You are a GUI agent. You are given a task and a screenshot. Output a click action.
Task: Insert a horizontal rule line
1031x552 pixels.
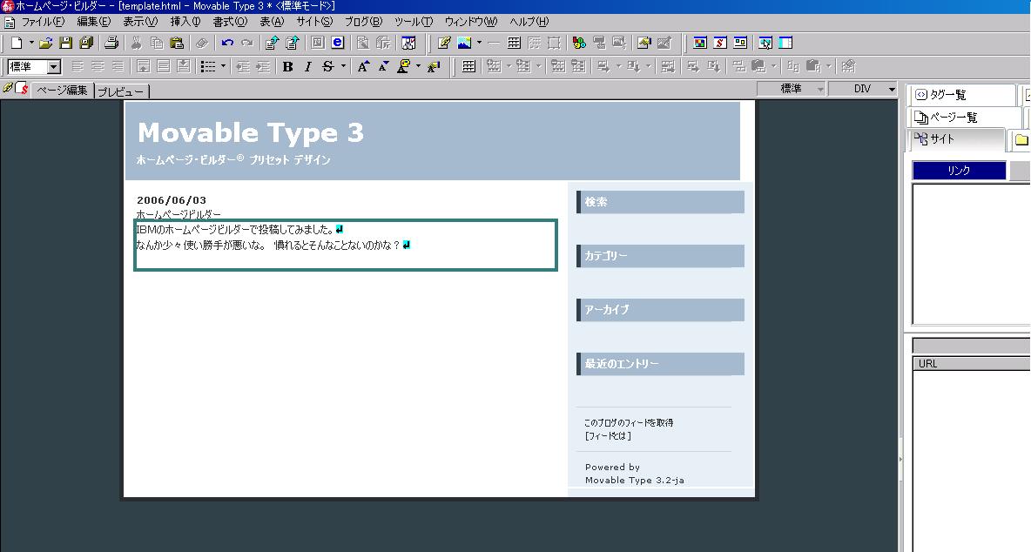494,44
